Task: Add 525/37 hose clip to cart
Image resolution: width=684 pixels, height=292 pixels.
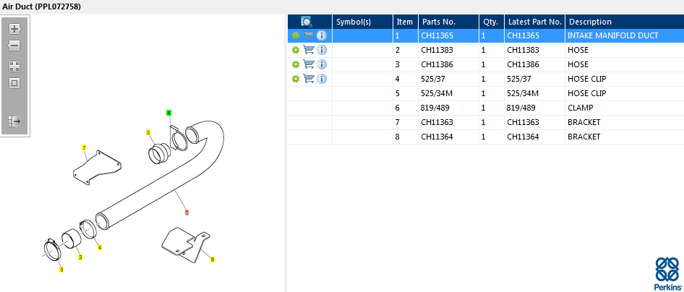Action: (x=309, y=79)
